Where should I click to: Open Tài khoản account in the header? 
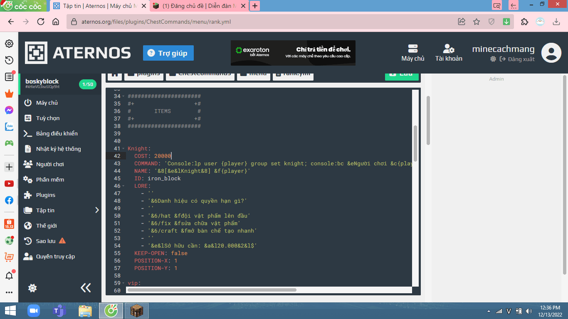pos(449,53)
